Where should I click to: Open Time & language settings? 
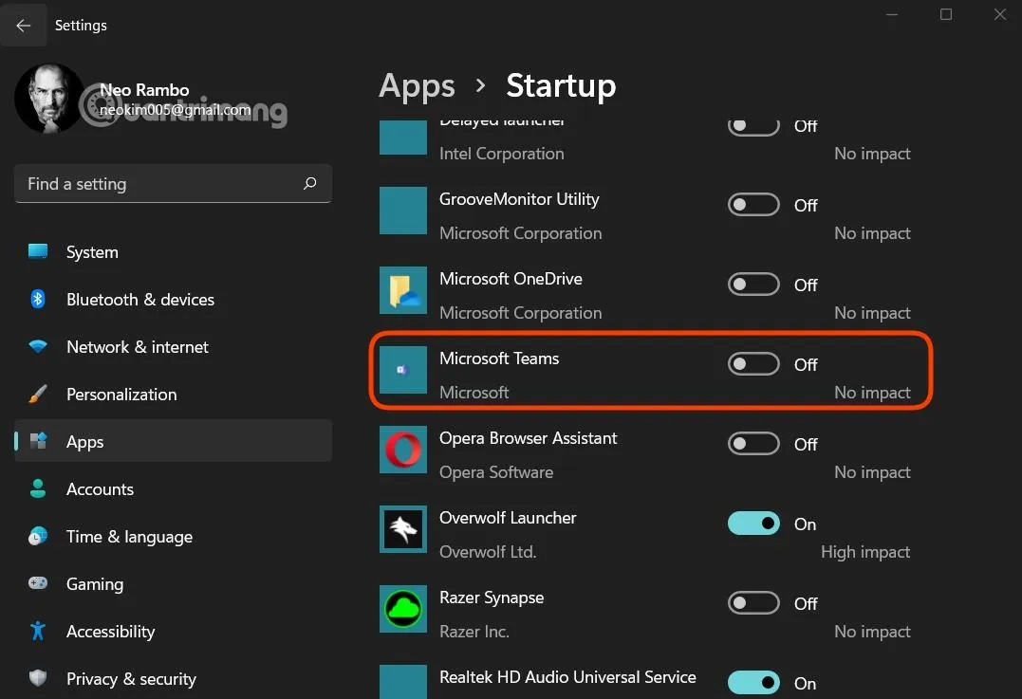pyautogui.click(x=173, y=537)
